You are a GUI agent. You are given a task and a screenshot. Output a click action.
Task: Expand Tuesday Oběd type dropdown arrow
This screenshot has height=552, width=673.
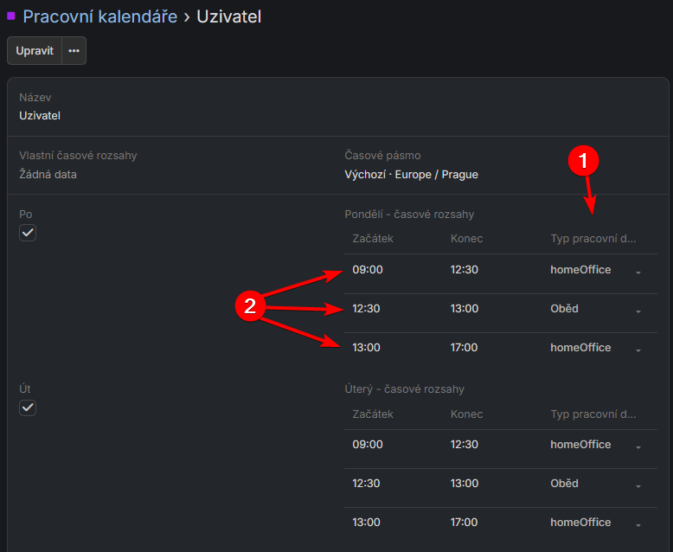click(x=638, y=485)
